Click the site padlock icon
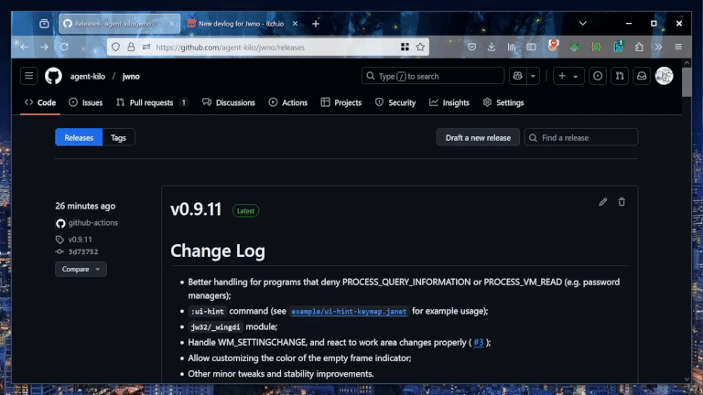The height and width of the screenshot is (395, 703). pyautogui.click(x=131, y=47)
